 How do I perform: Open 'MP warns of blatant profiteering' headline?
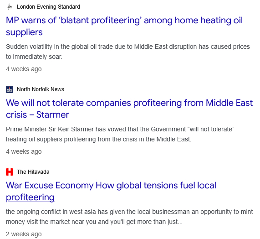pyautogui.click(x=124, y=26)
